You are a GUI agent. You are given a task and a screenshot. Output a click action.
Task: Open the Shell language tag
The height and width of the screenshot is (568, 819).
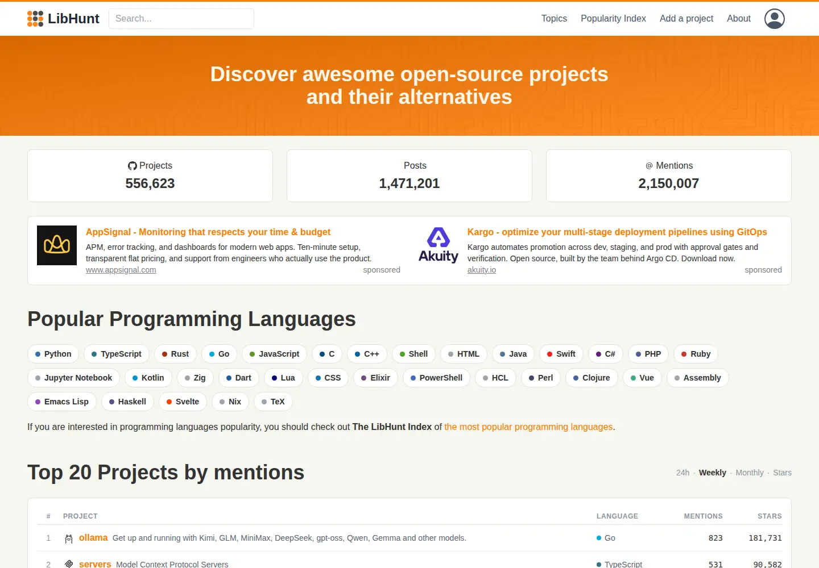(413, 354)
